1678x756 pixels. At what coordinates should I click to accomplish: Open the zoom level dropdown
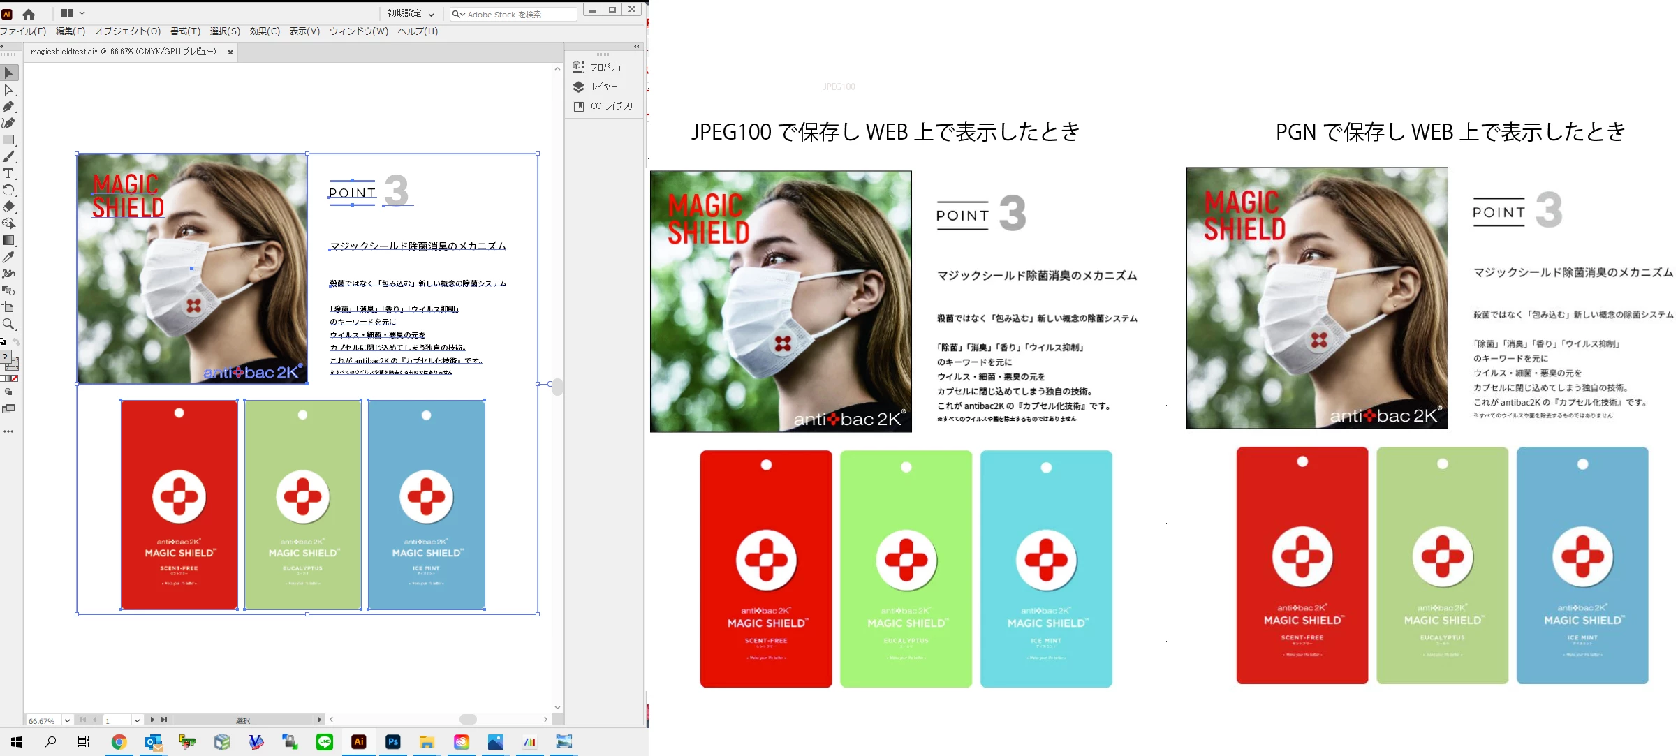coord(67,720)
